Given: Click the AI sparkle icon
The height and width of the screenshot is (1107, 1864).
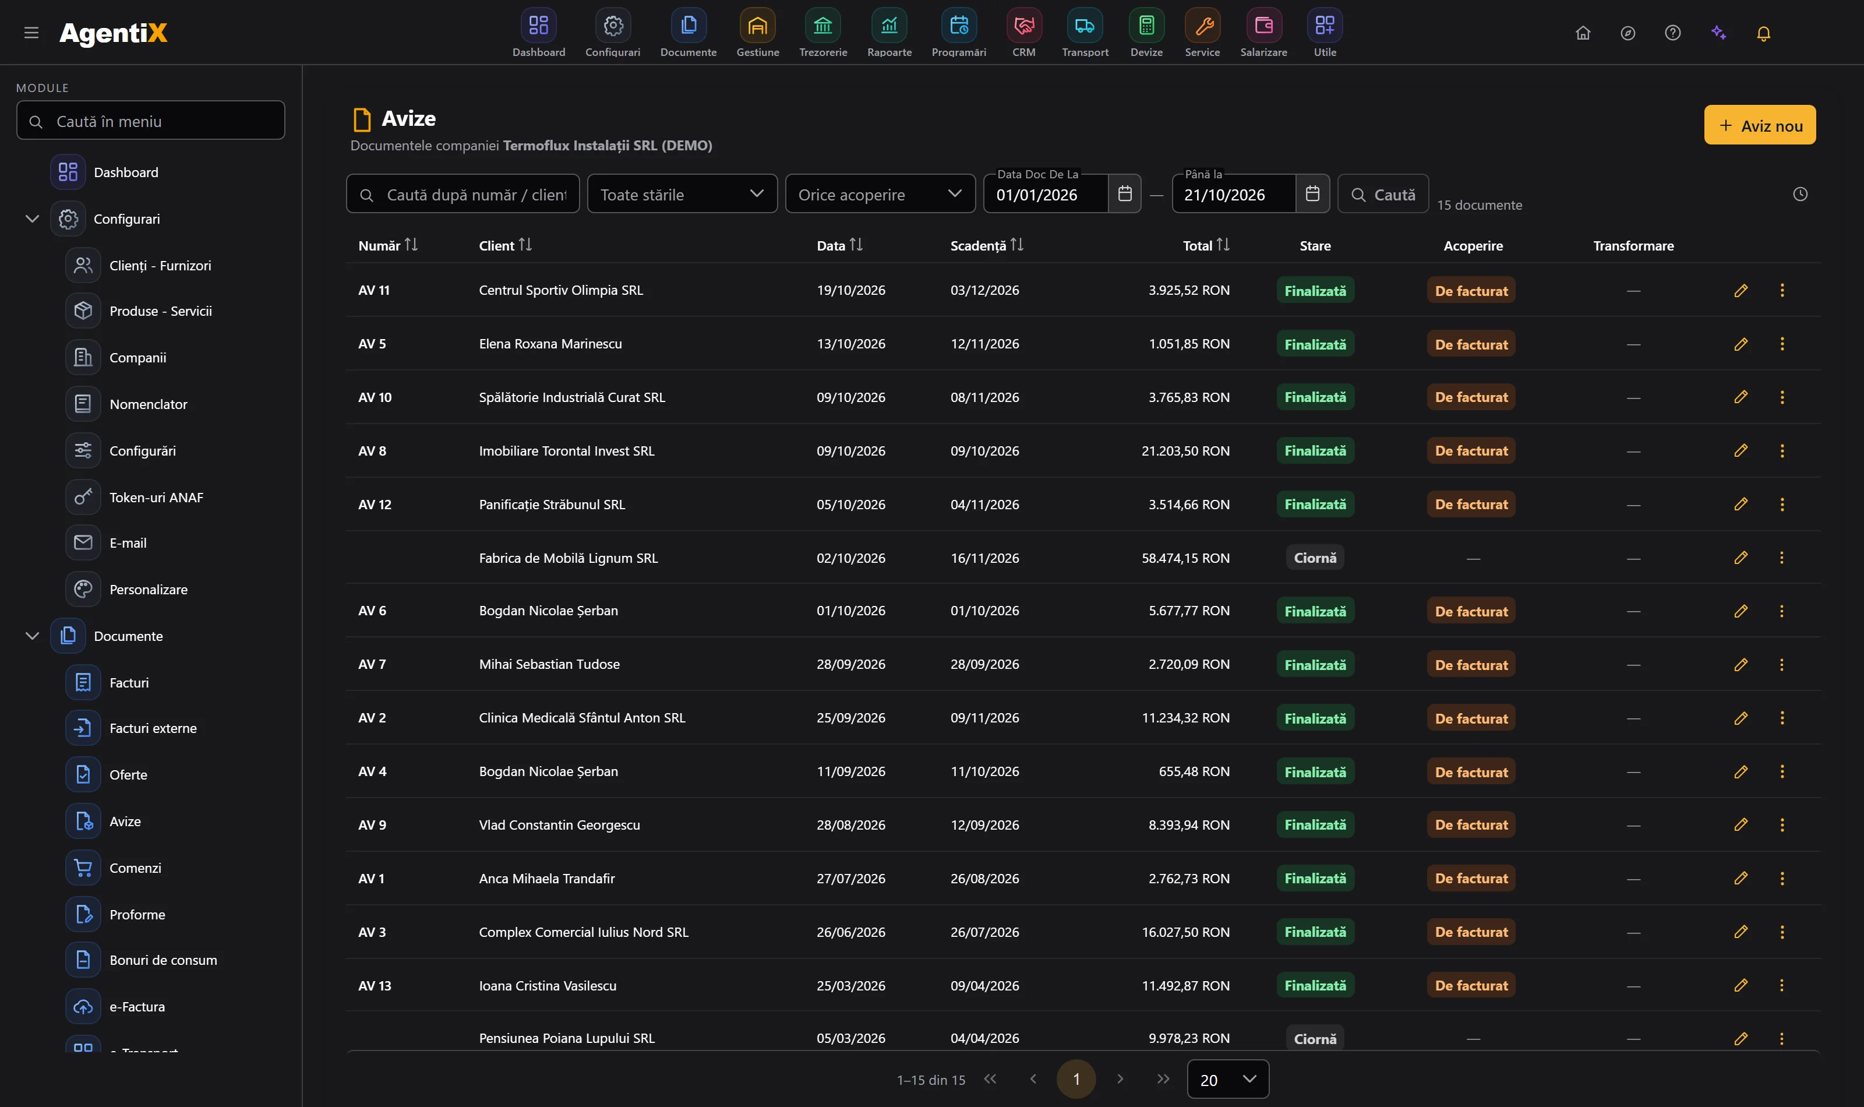Looking at the screenshot, I should click(1718, 33).
